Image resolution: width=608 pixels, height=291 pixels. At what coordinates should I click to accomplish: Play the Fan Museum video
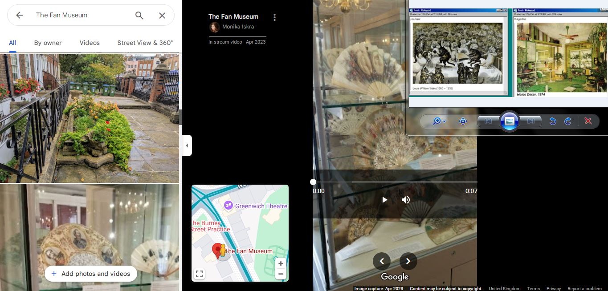click(384, 200)
